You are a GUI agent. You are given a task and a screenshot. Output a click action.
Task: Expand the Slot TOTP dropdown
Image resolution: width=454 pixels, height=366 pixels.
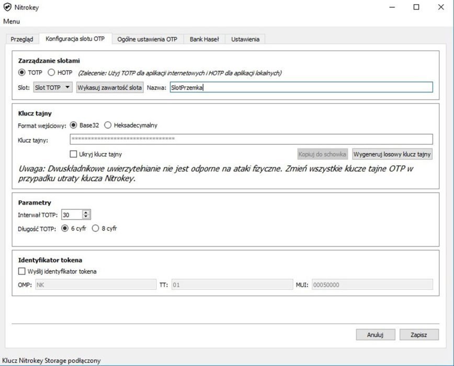pos(53,87)
